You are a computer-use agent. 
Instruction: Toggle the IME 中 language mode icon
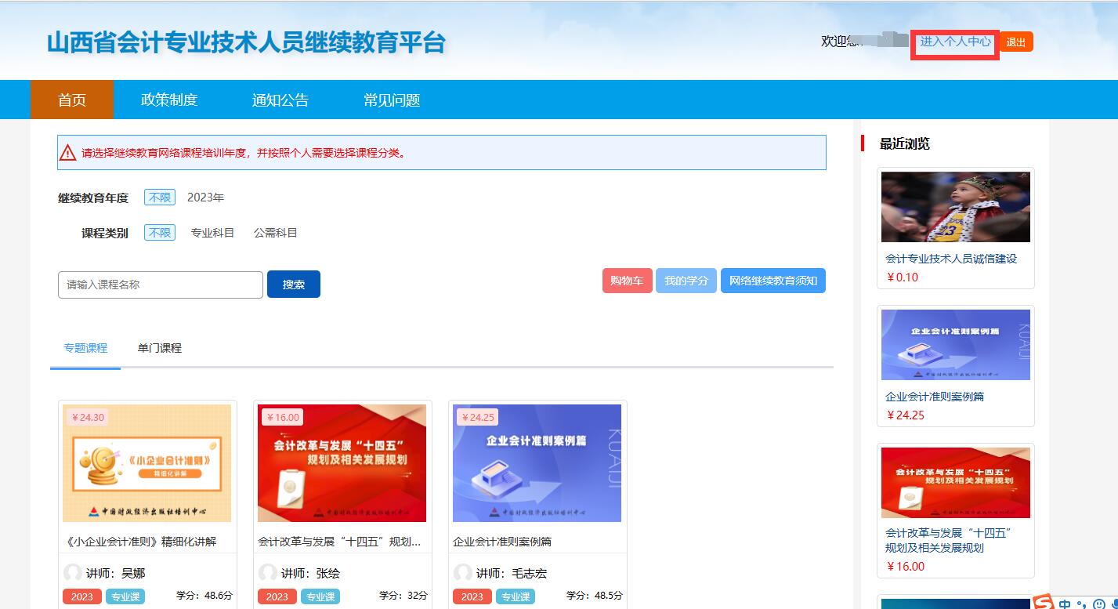point(1065,604)
